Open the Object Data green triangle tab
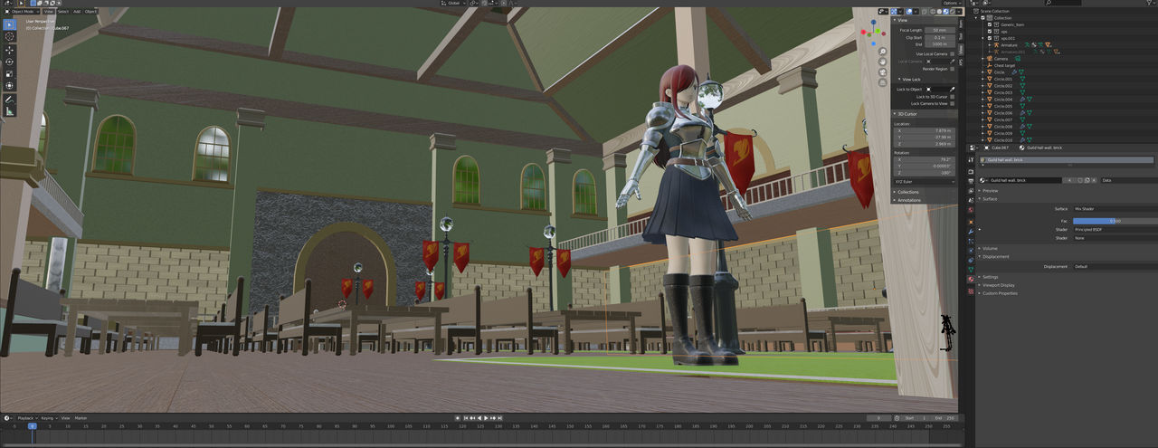The image size is (1158, 448). coord(971,270)
